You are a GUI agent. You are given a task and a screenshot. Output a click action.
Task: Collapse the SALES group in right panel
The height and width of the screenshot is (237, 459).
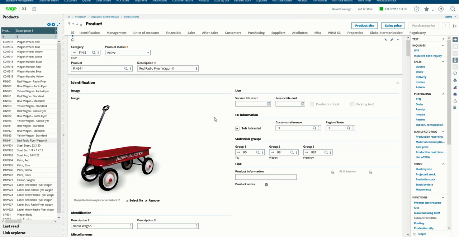point(443,61)
